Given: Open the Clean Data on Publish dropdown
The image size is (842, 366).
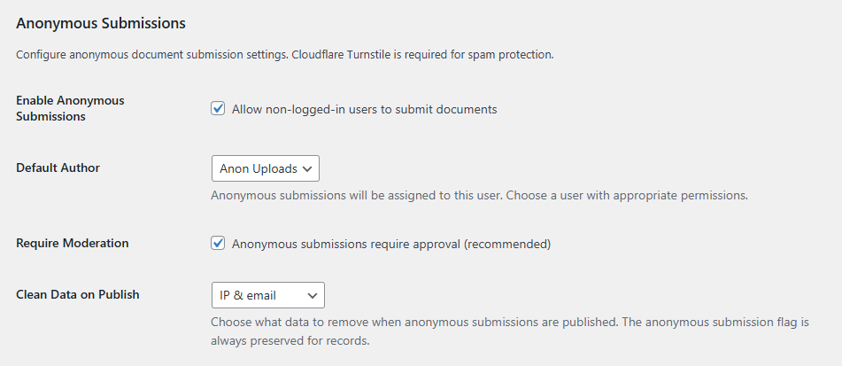Looking at the screenshot, I should [268, 295].
